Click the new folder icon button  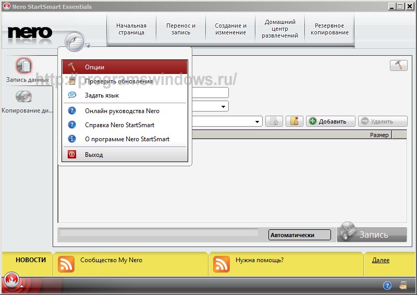295,121
